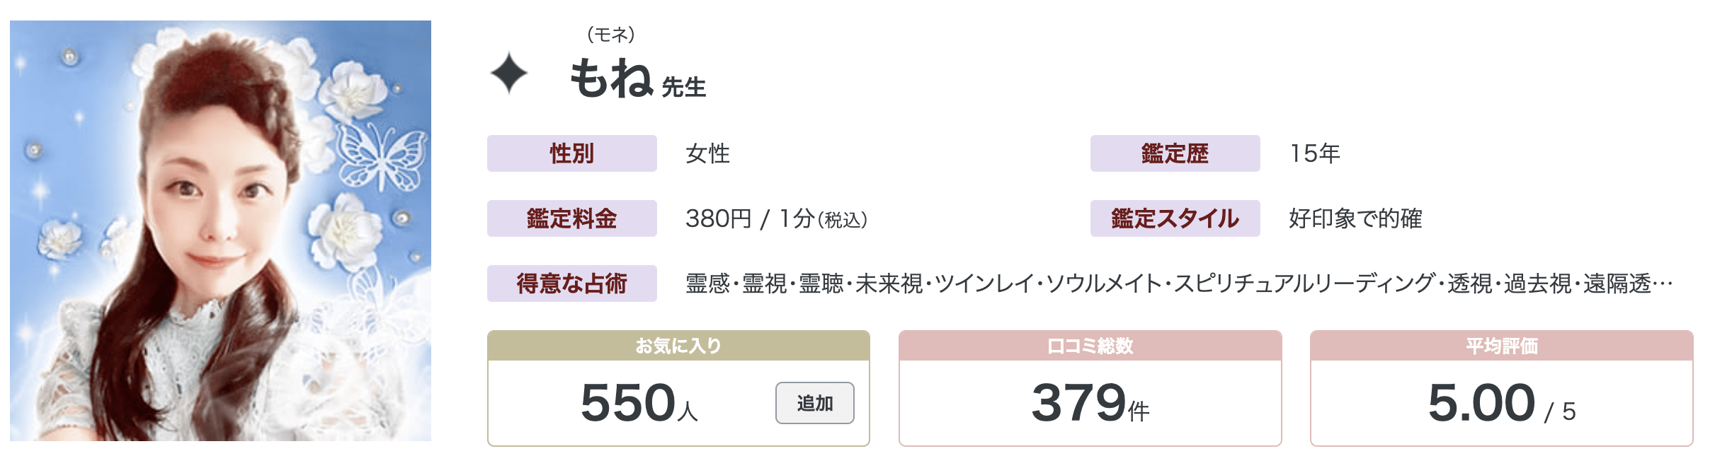Click the four-pointed star icon beside the name
Viewport: 1715px width, 468px height.
(x=508, y=74)
